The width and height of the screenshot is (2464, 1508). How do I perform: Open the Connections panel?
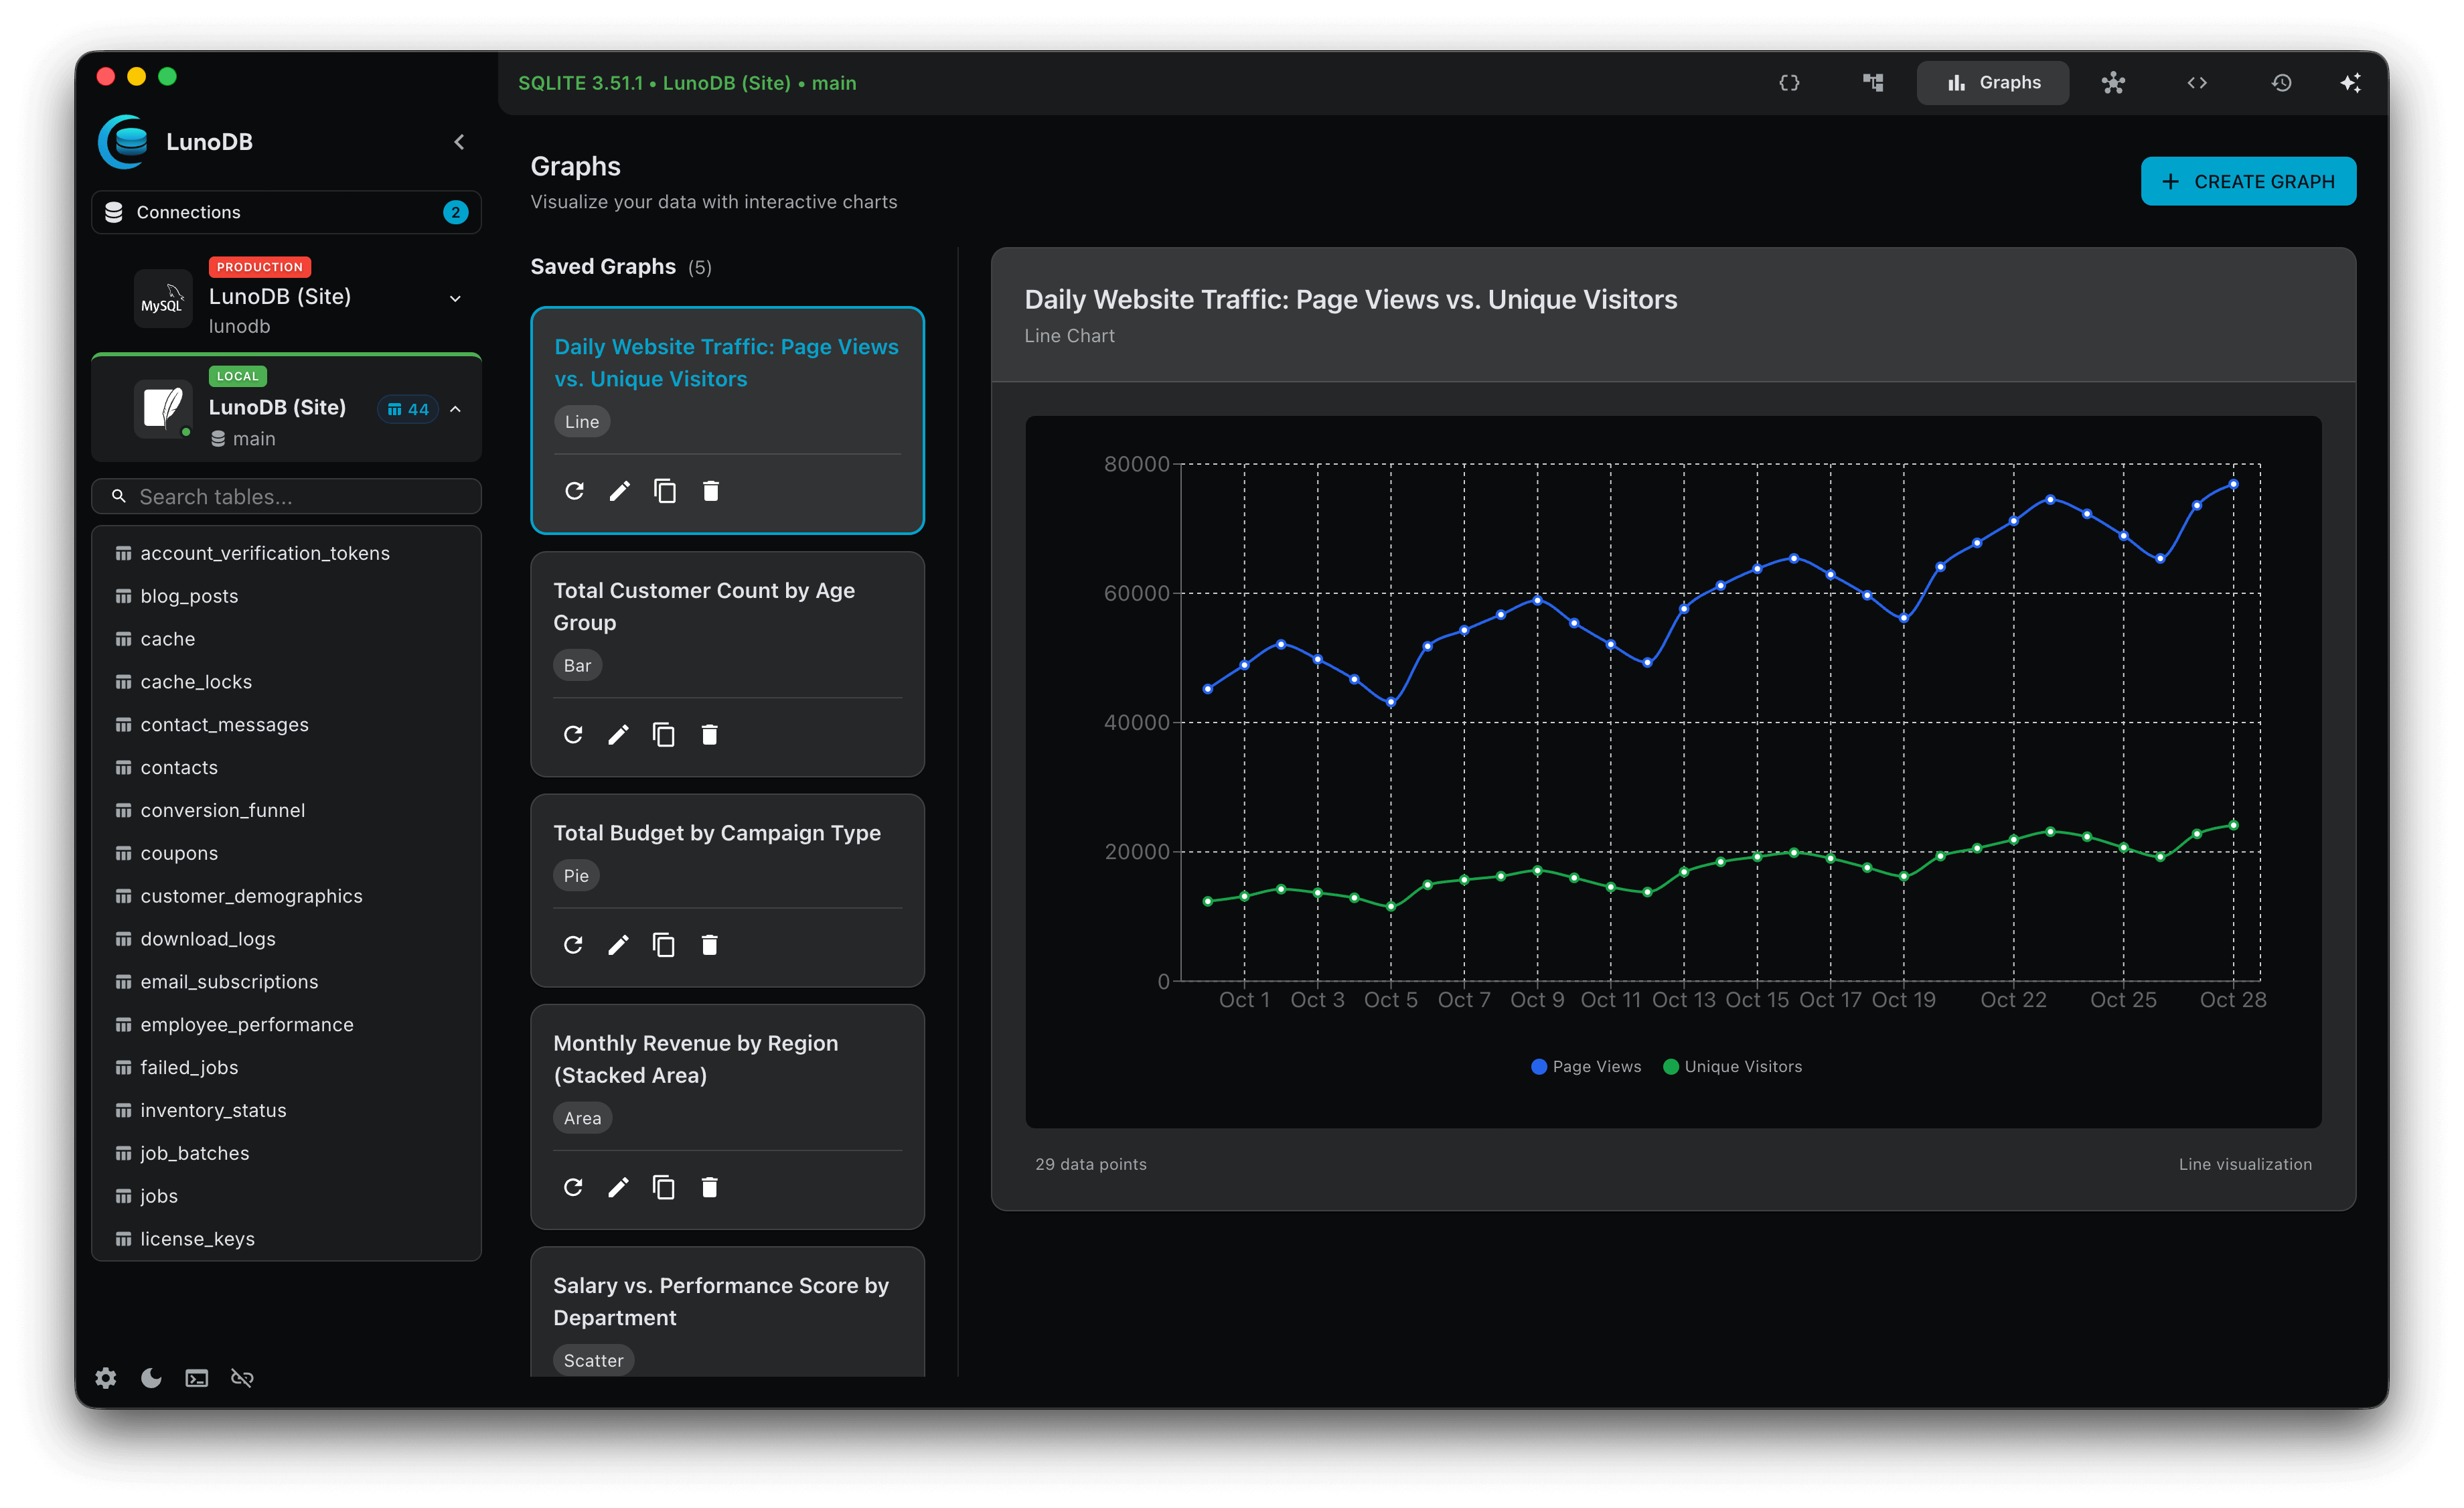(x=286, y=212)
